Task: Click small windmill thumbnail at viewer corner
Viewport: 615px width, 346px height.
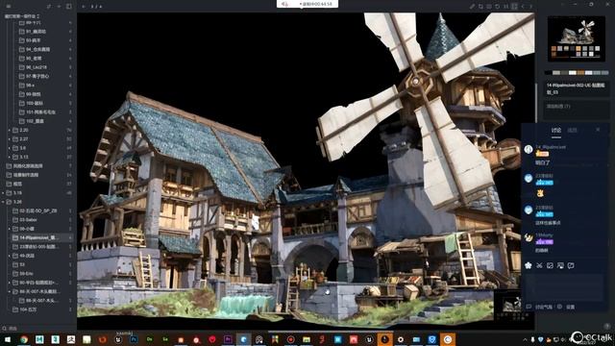Action: [x=513, y=305]
